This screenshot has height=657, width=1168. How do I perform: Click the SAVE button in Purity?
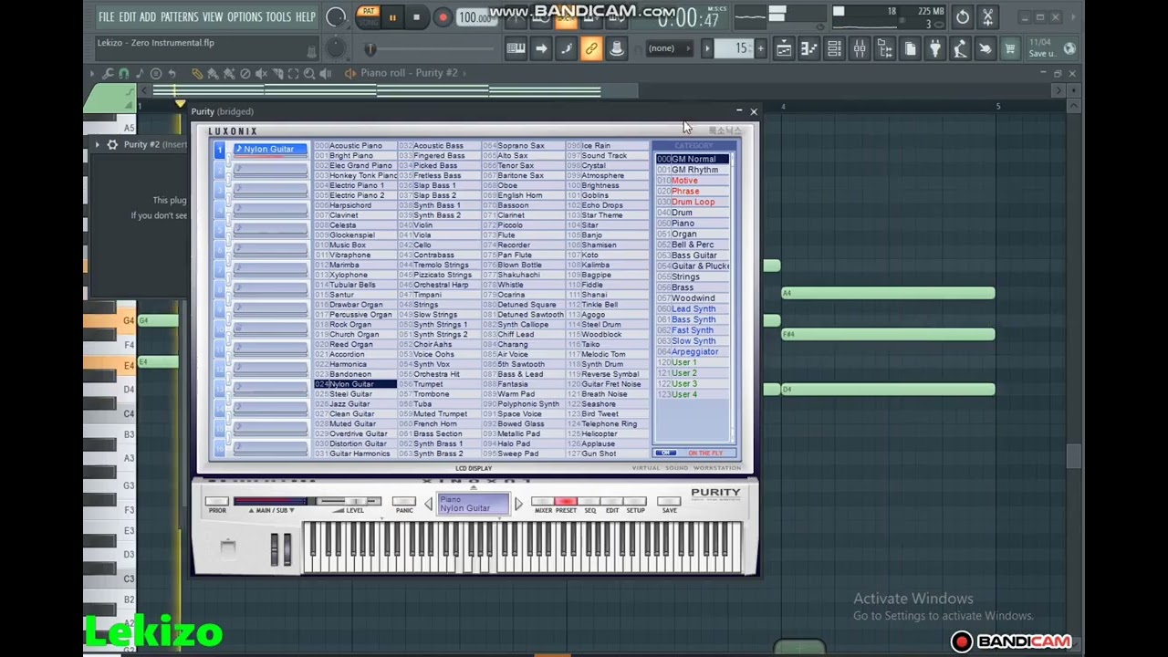(x=669, y=501)
